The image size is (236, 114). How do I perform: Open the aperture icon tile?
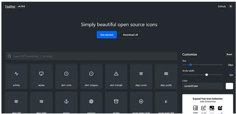point(91,103)
